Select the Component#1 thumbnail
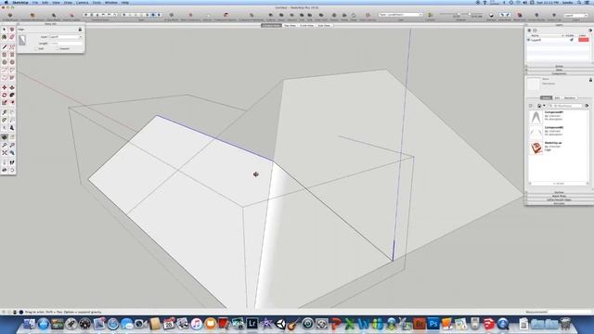 (536, 118)
